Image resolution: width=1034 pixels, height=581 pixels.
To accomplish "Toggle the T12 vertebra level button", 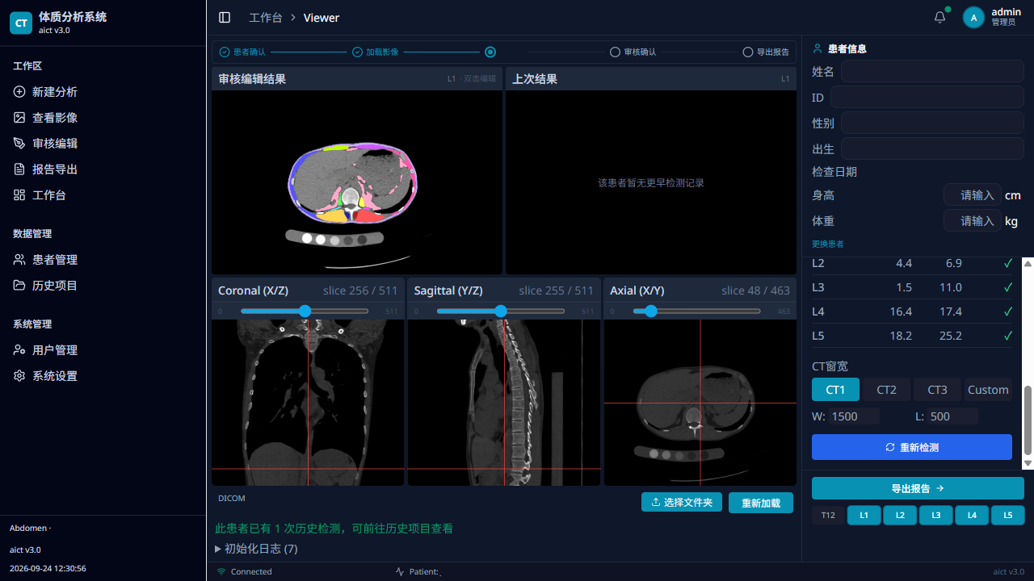I will coord(828,516).
